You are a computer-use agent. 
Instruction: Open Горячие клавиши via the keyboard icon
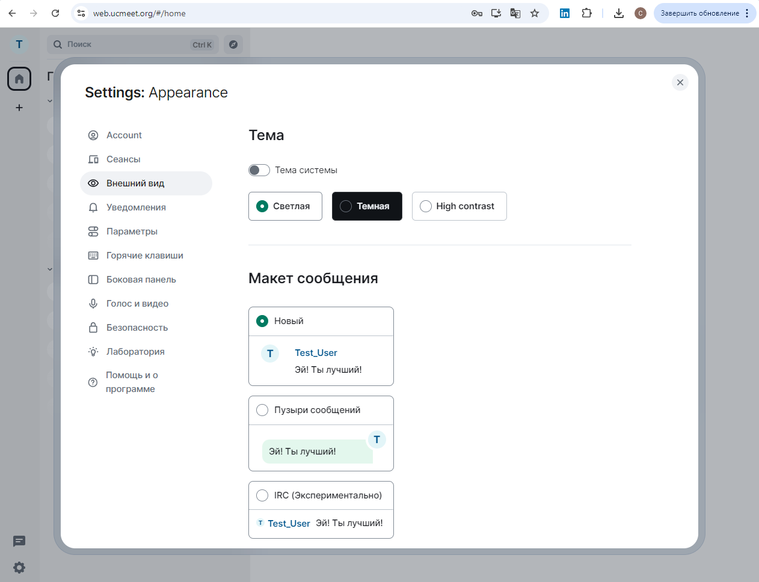tap(93, 255)
